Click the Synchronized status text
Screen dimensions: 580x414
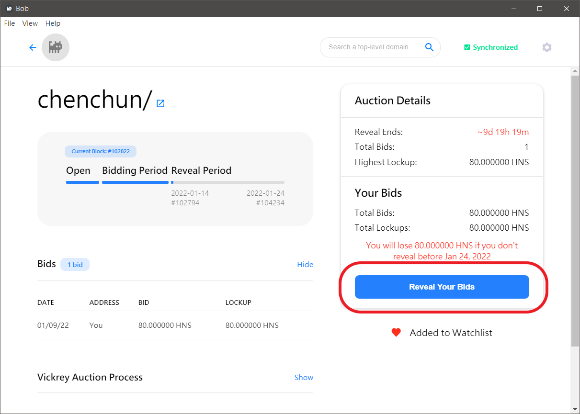tap(495, 47)
